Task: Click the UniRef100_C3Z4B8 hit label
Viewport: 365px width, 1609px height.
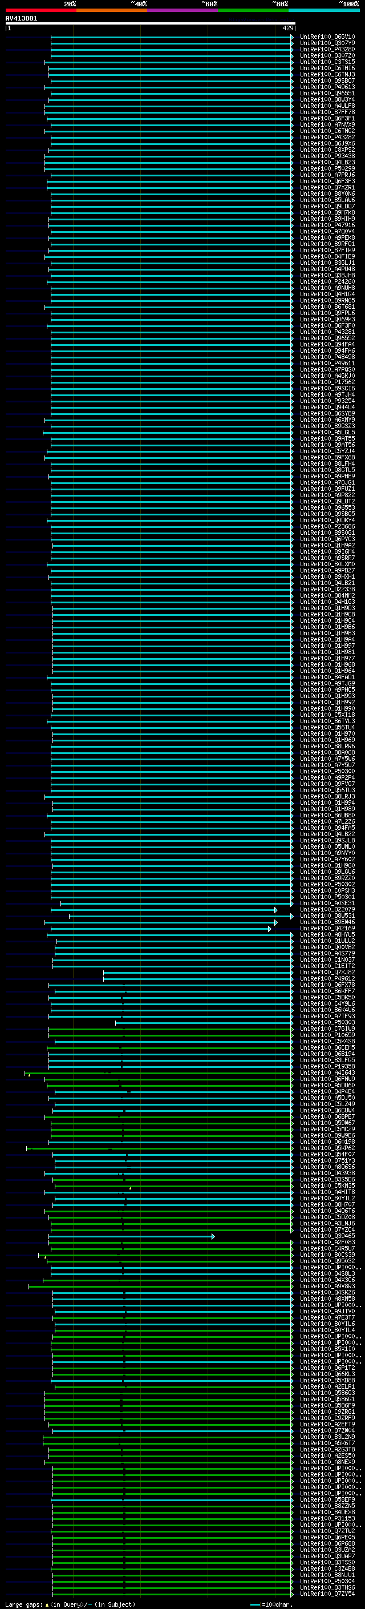Action: pos(327,1568)
